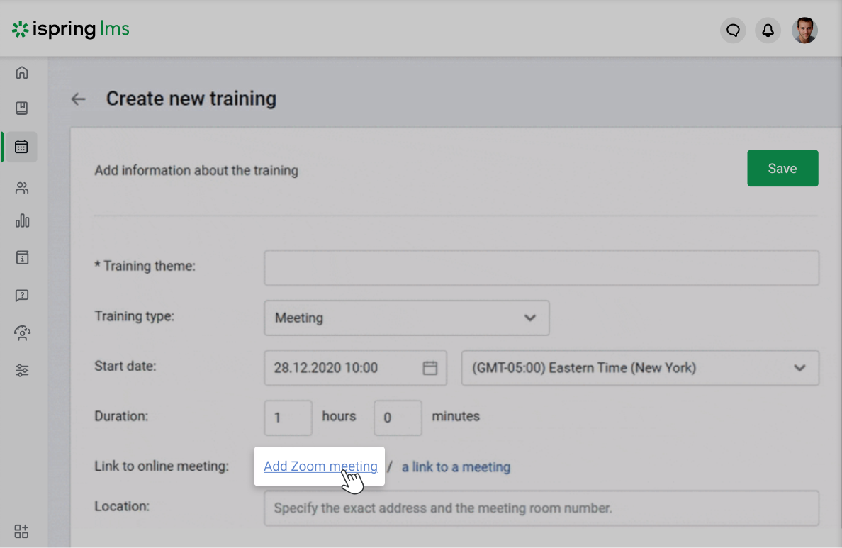Screen dimensions: 842x548
Task: Collapse the Meeting selection list
Action: point(529,318)
